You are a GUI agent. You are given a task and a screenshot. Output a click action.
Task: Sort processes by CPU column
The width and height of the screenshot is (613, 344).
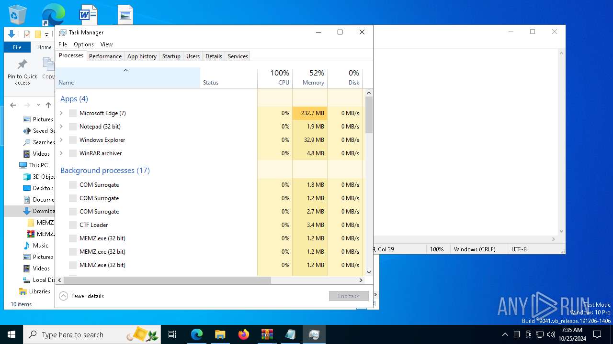275,78
